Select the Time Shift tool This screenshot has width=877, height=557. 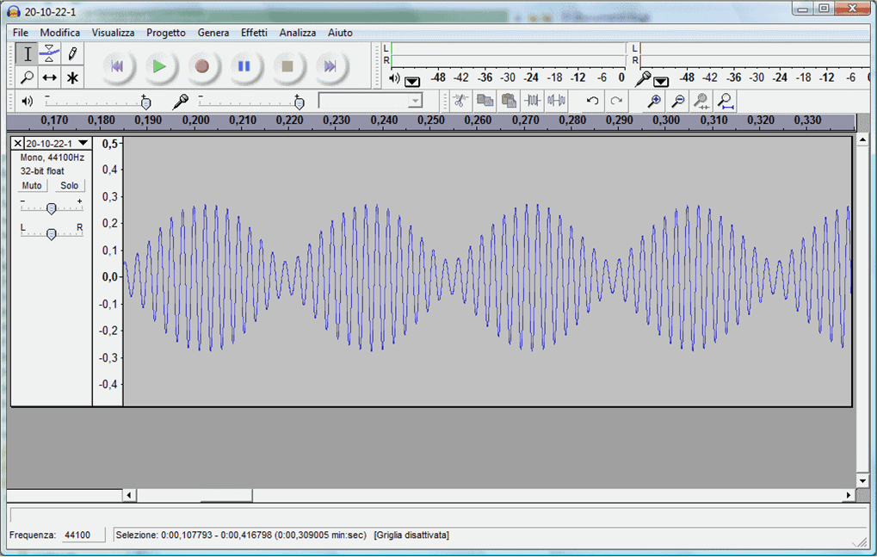pyautogui.click(x=49, y=77)
